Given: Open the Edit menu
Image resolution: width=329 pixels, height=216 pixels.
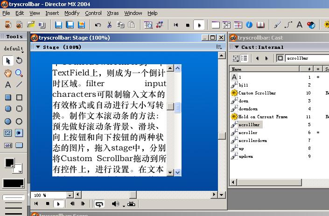Looking at the screenshot, I should (20, 13).
